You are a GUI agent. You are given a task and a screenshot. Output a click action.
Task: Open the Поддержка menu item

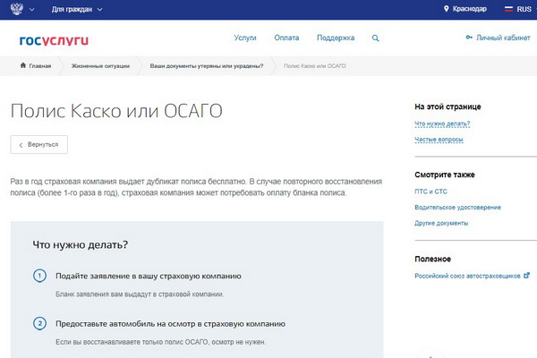coord(336,38)
